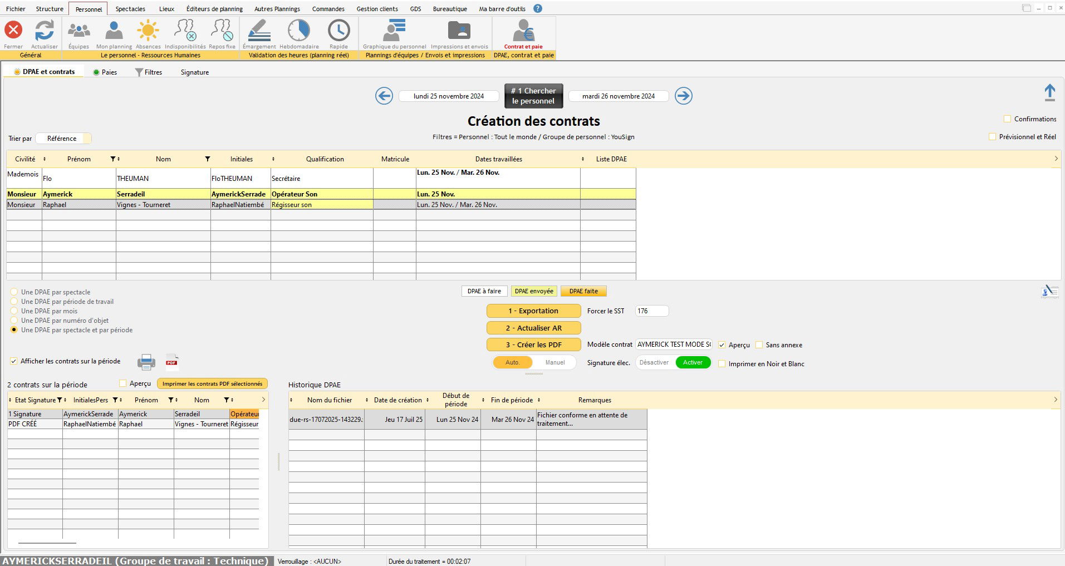Go to next date with right arrow
The width and height of the screenshot is (1065, 566).
pyautogui.click(x=683, y=96)
